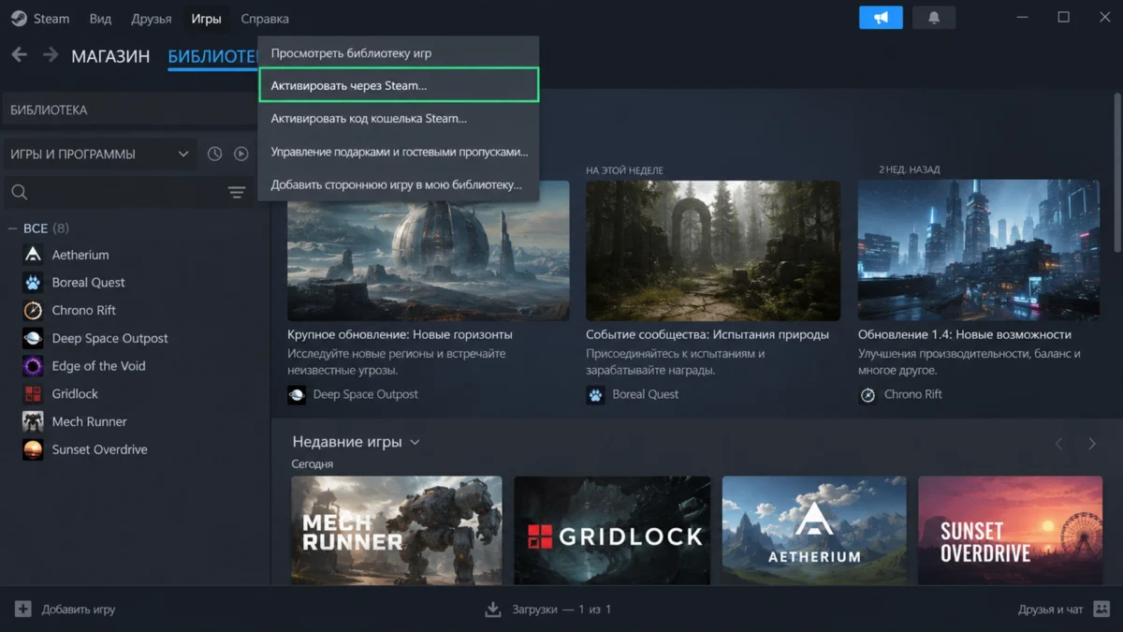Click headline Крупное обновление: Новые горизонты
This screenshot has width=1123, height=632.
400,334
